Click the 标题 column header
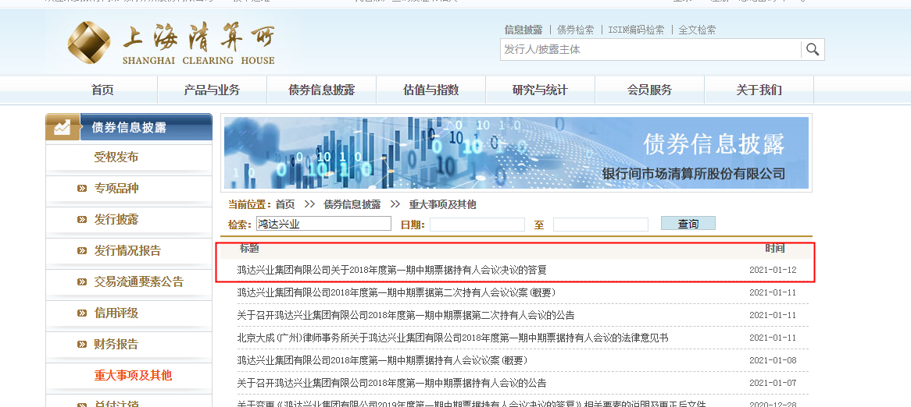The image size is (911, 407). 249,249
